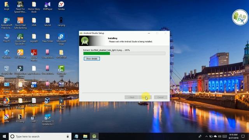Screen dimensions: 249x140
Task: Select Adobe Reader shortcut
Action: coord(34,55)
